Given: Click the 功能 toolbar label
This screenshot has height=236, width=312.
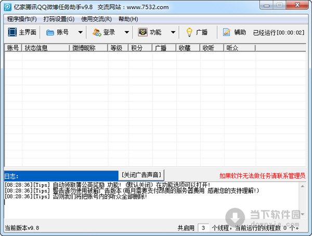Looking at the screenshot, I should (155, 32).
